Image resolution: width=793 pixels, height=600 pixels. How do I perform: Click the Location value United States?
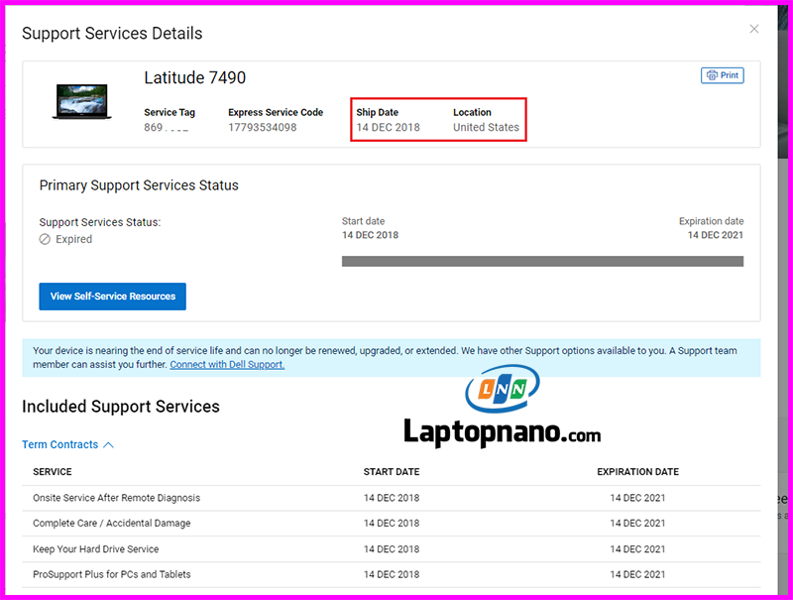coord(486,128)
